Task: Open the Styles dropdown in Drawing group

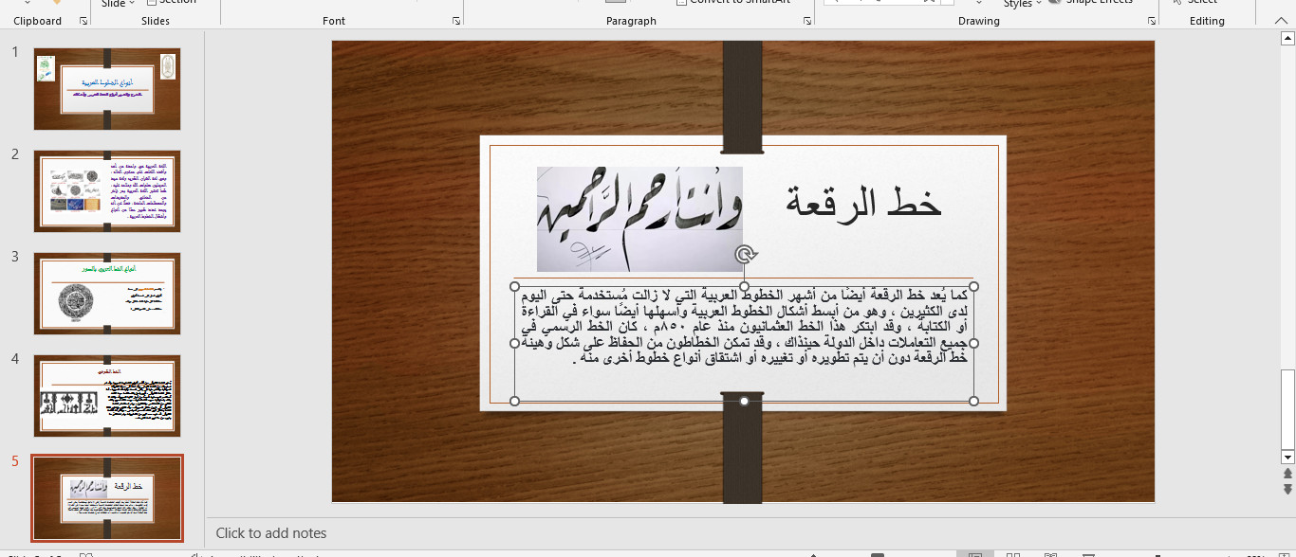Action: 1023,4
